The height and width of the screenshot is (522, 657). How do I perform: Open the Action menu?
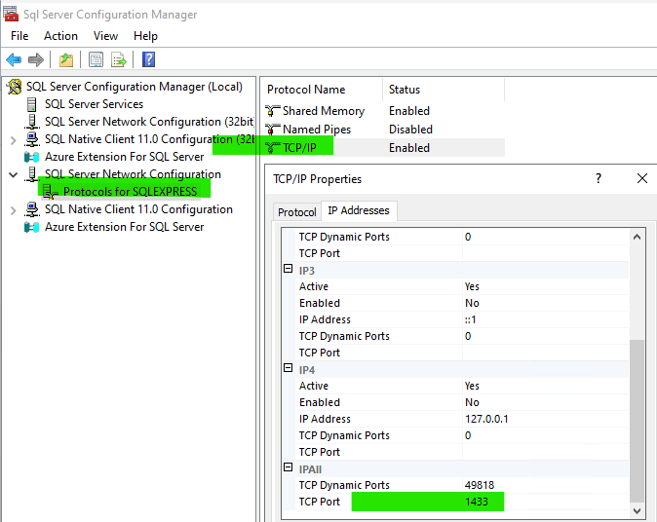point(60,36)
